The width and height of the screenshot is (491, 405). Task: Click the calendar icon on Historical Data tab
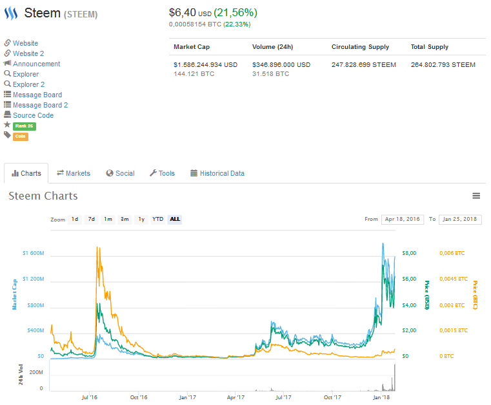(x=194, y=173)
